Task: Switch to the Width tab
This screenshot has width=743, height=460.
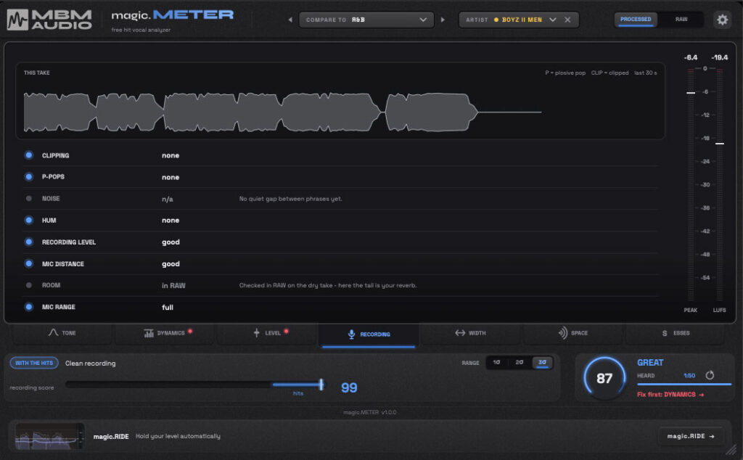Action: pos(470,333)
